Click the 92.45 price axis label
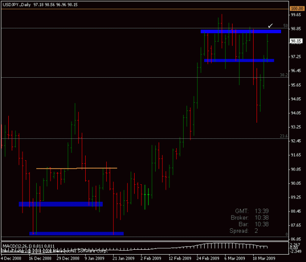Image resolution: width=306 pixels, height=262 pixels. click(296, 141)
